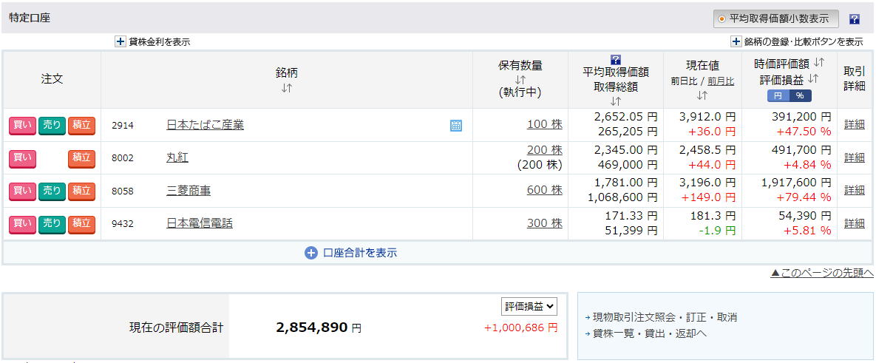Screen dimensions: 876x363
Task: Open 現物取引注文照会・訂正・取消 link
Action: coord(665,317)
